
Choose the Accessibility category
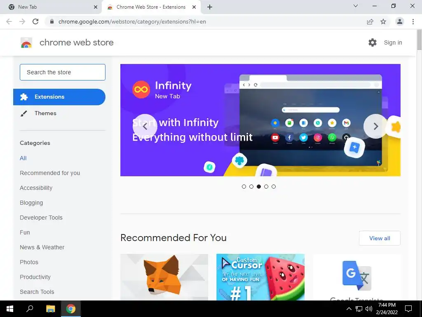(36, 188)
